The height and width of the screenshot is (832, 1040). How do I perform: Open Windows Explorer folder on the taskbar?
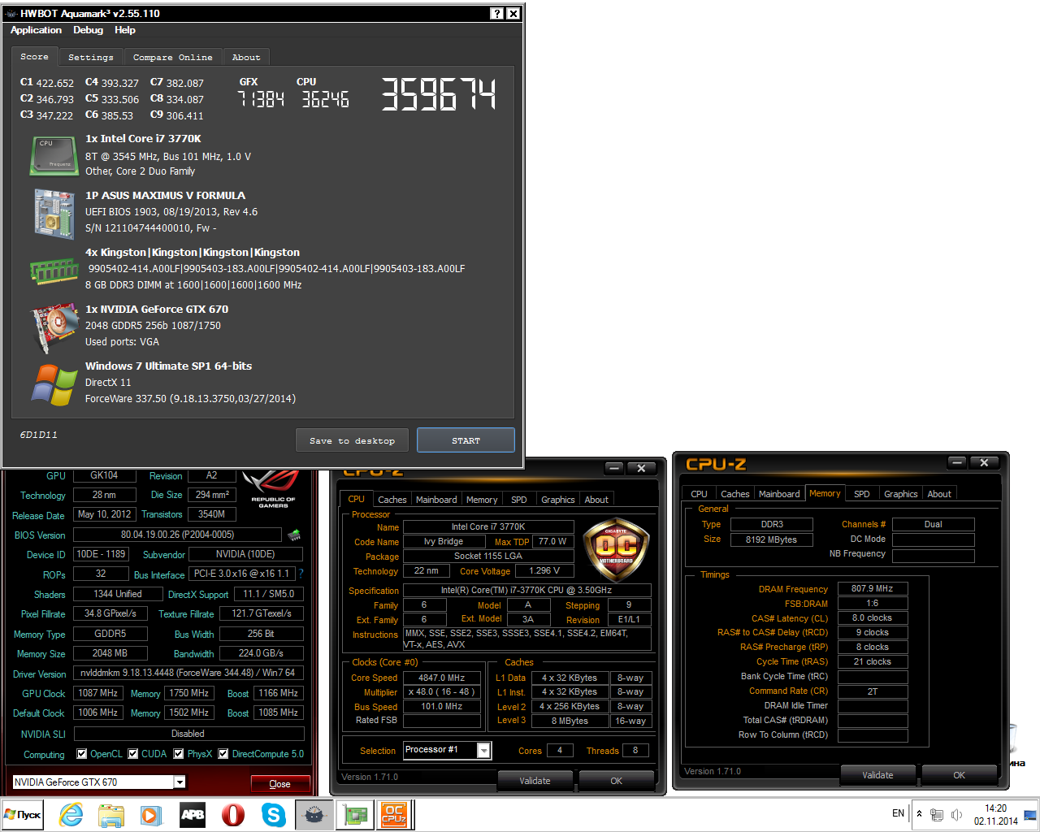111,815
